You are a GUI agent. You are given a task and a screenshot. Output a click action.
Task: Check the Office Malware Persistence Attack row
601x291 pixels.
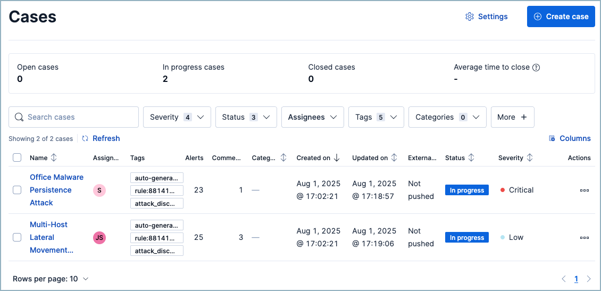(17, 190)
